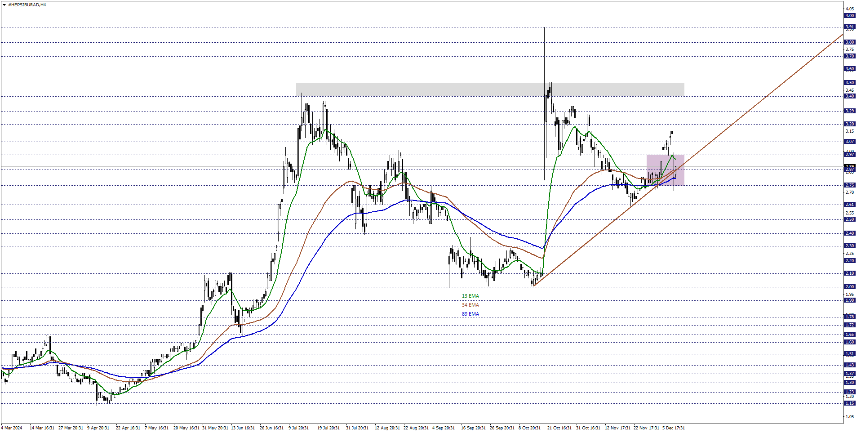The width and height of the screenshot is (861, 433).
Task: Click the 3.29 price level label
Action: (849, 111)
